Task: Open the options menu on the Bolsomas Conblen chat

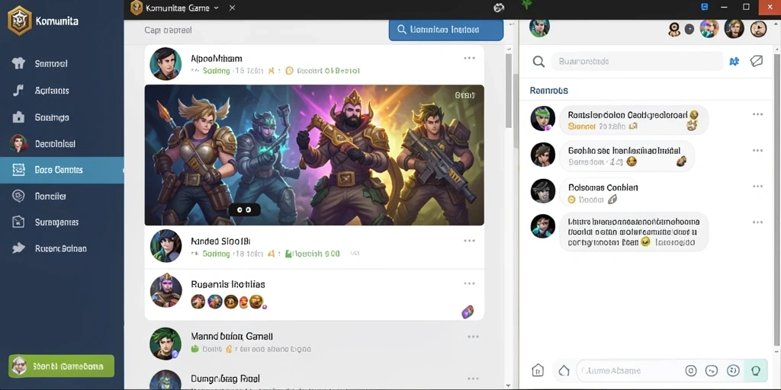Action: coord(757,186)
